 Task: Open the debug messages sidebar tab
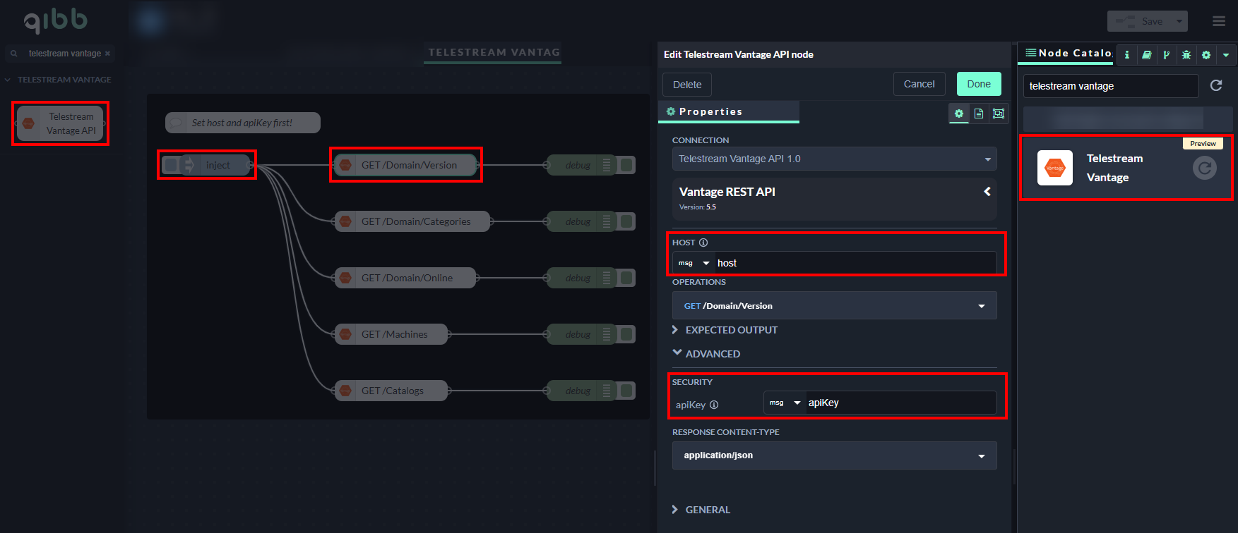coord(1186,54)
